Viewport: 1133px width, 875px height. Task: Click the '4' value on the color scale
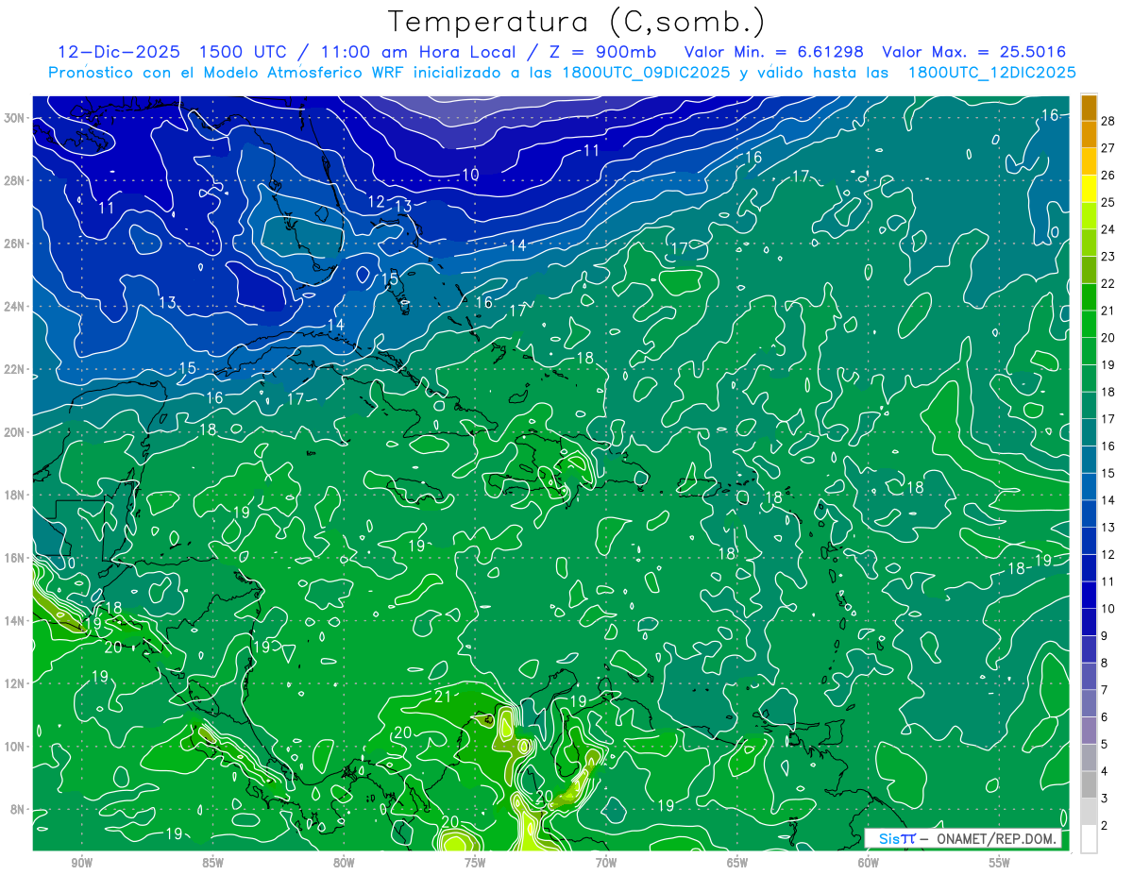[x=1105, y=772]
